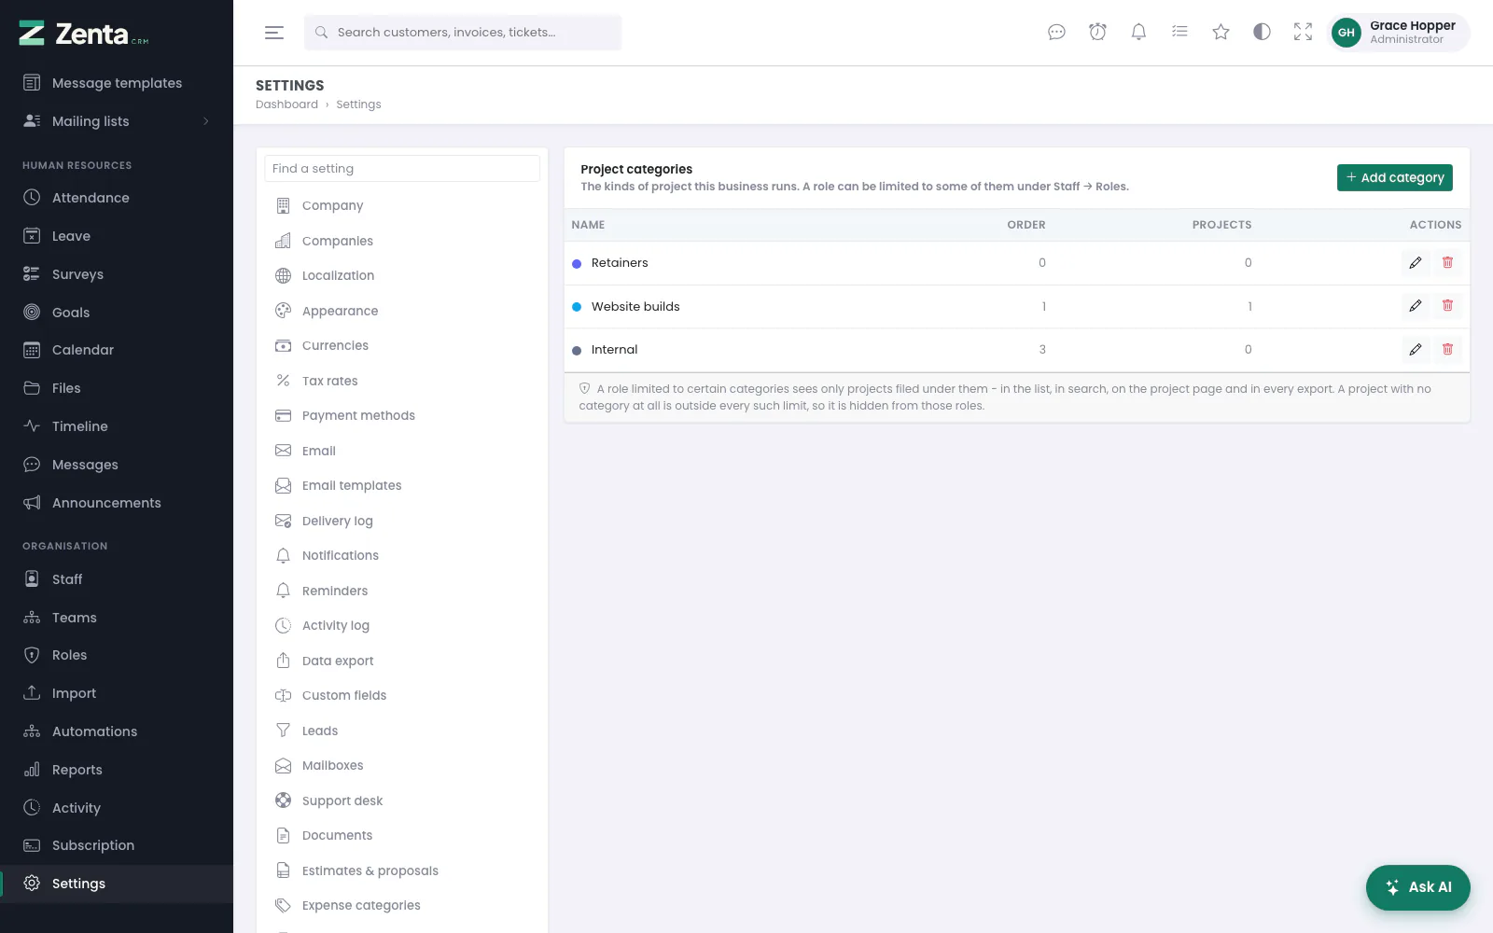Delete the Website builds category
The width and height of the screenshot is (1493, 933).
(1447, 306)
